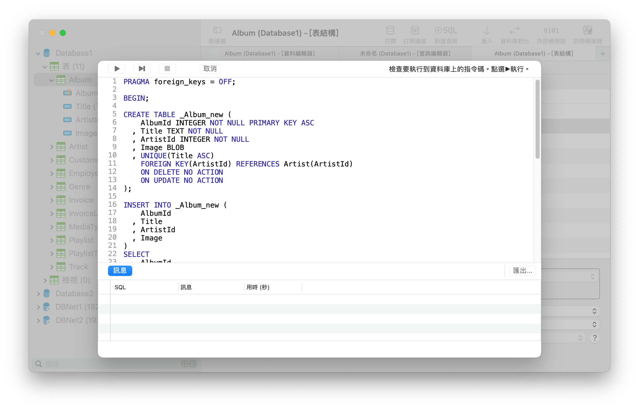The image size is (639, 410).
Task: Click the Skip to End button
Action: click(141, 69)
